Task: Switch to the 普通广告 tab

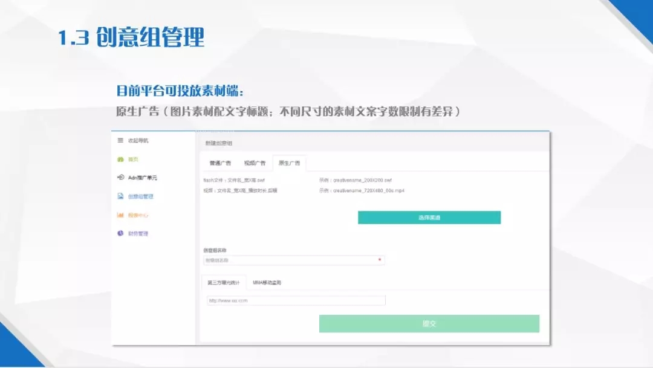Action: pyautogui.click(x=219, y=163)
